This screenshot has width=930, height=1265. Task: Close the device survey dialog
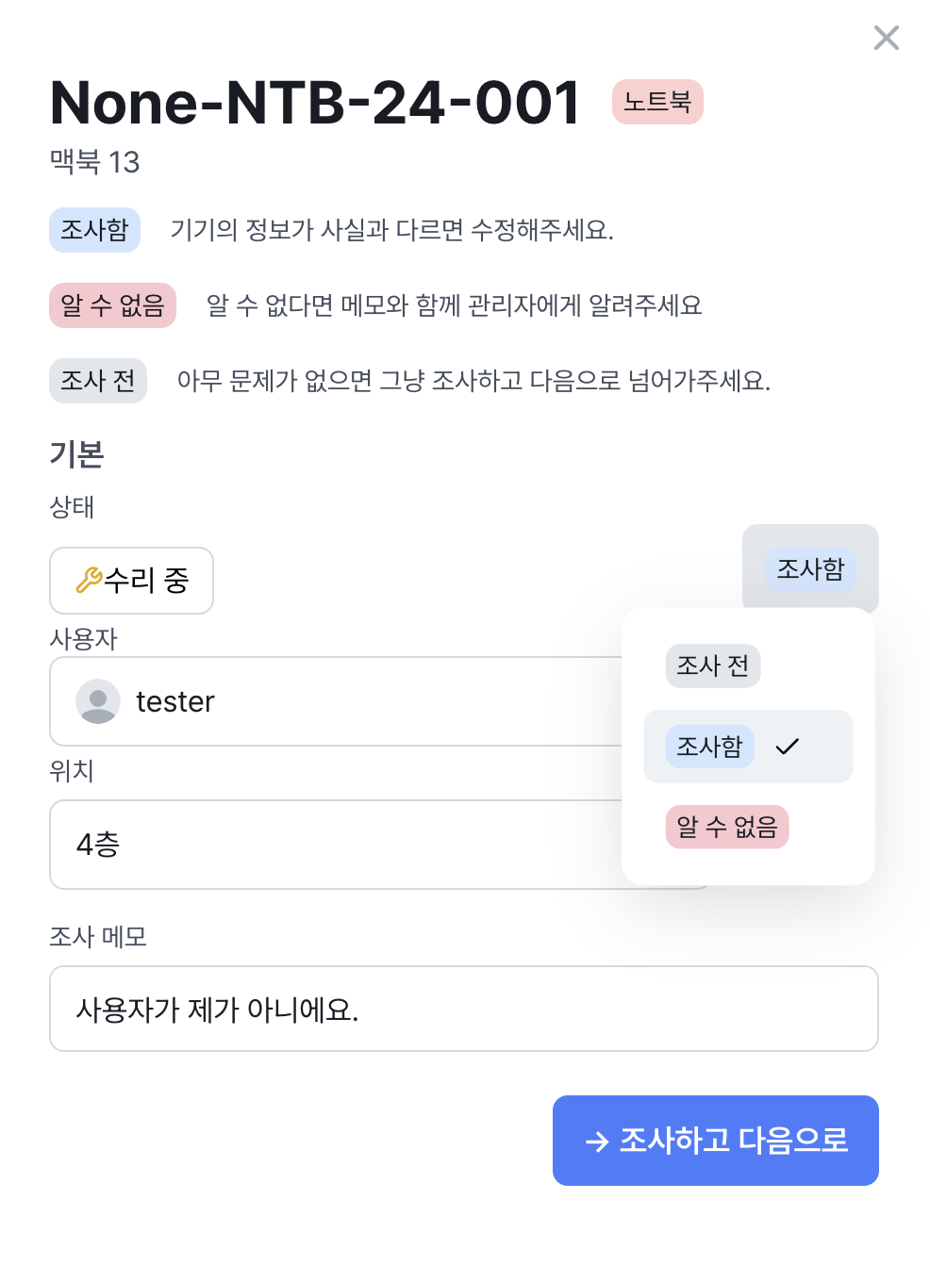point(886,38)
